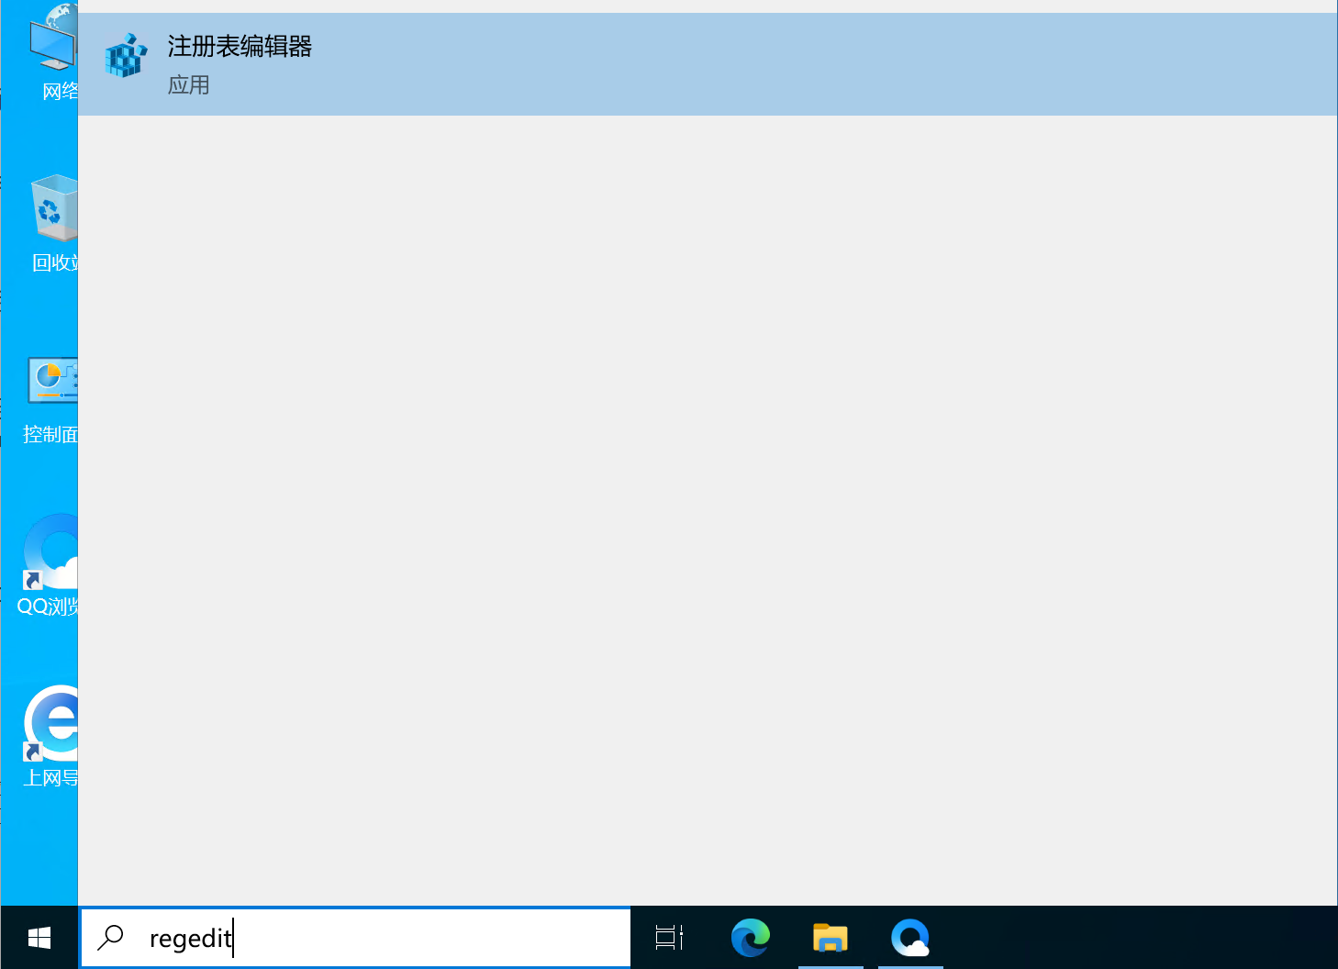Open QQ Browser from the taskbar

(910, 937)
